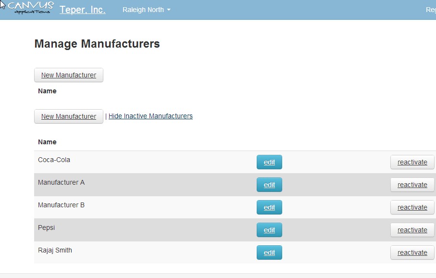
Task: Reactivate the Pepsi manufacturer
Action: click(x=412, y=230)
